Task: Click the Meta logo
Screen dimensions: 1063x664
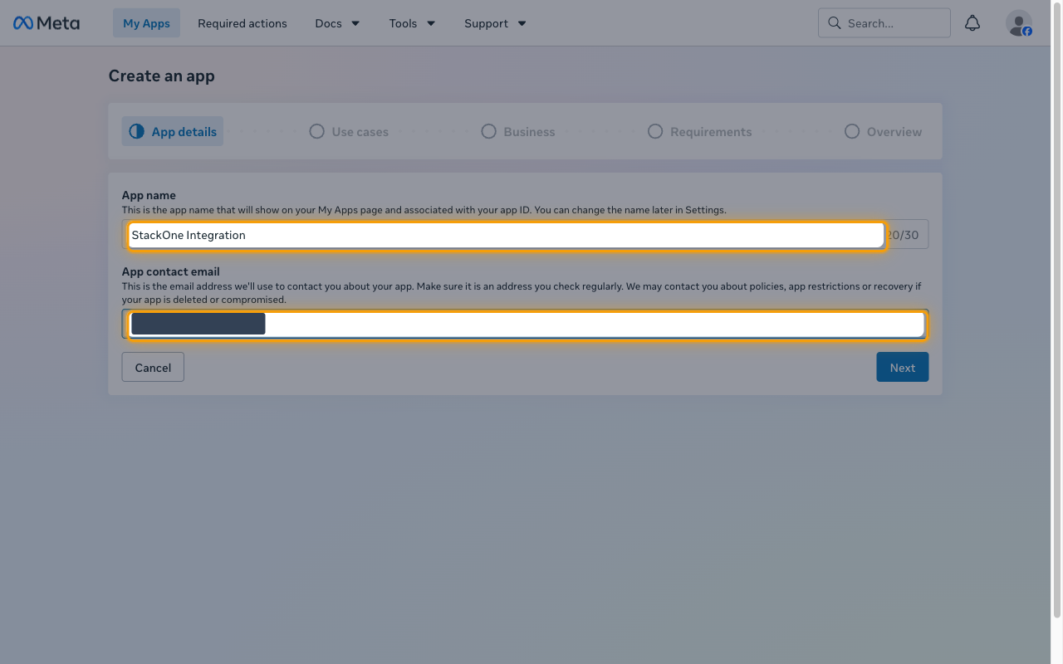Action: (x=47, y=23)
